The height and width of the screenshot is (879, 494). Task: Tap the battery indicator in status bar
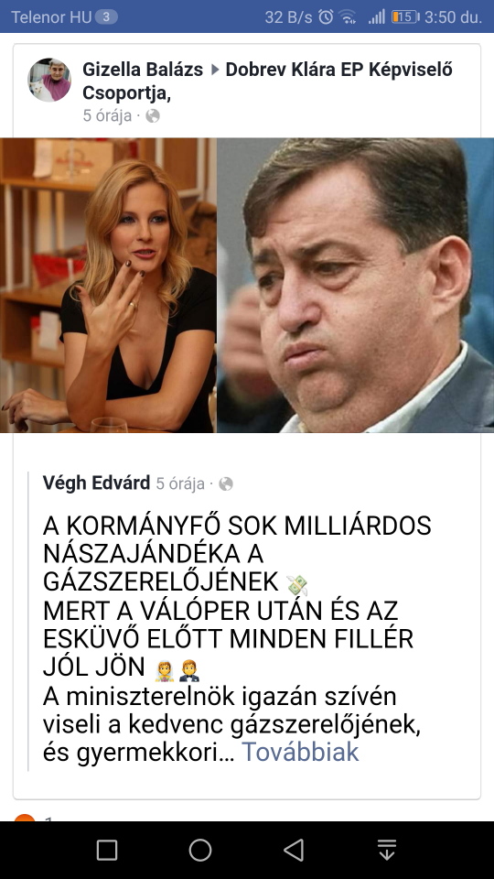pyautogui.click(x=405, y=16)
